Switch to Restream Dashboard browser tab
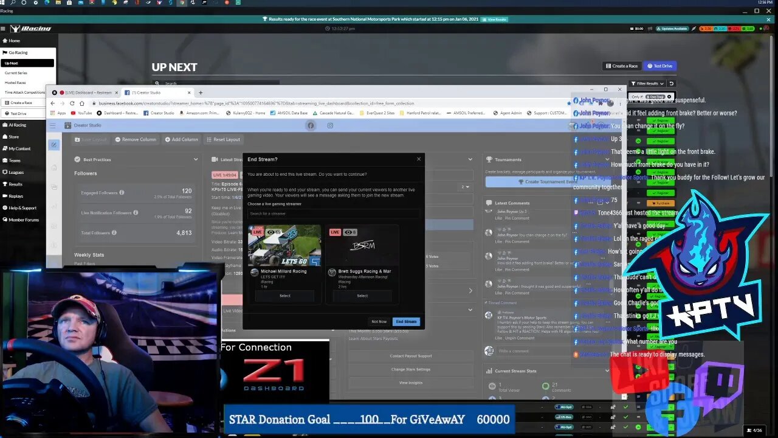The image size is (778, 438). pos(85,92)
